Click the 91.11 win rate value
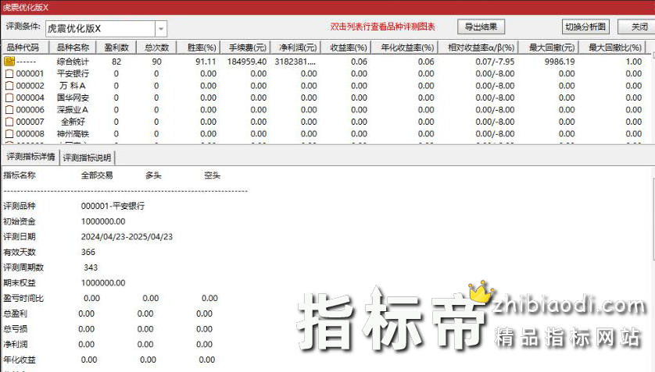 (206, 62)
